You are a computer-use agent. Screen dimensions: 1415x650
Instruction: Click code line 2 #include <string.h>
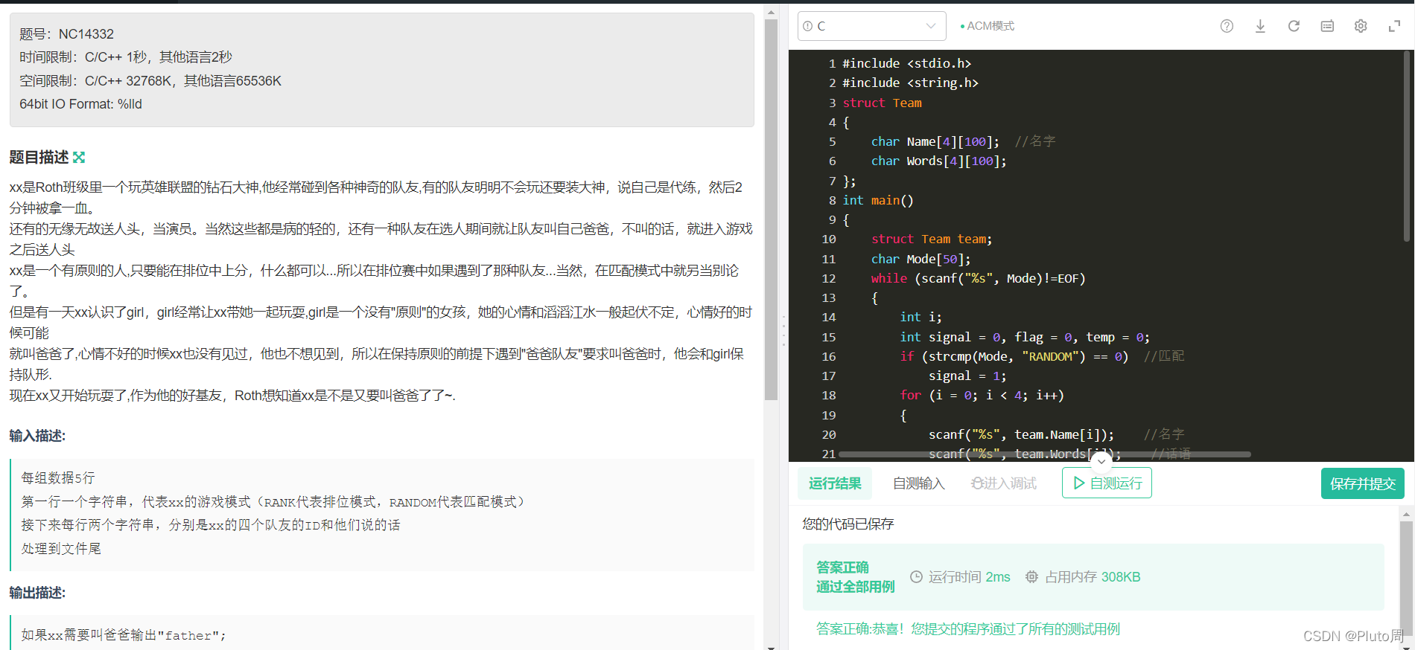click(x=910, y=83)
